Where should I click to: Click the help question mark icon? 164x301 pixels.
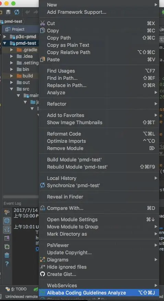point(7,264)
